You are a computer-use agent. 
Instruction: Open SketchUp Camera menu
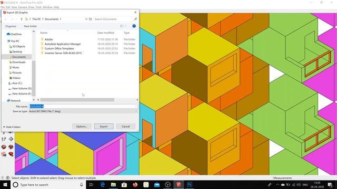click(x=23, y=7)
